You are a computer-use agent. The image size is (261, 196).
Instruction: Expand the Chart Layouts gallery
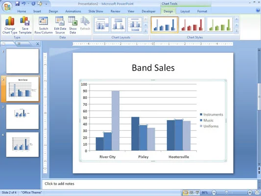coord(145,31)
